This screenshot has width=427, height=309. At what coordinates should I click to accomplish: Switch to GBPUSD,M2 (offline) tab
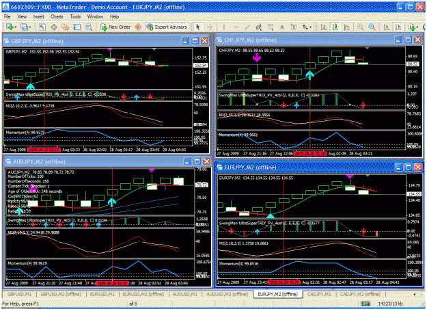[x=61, y=294]
